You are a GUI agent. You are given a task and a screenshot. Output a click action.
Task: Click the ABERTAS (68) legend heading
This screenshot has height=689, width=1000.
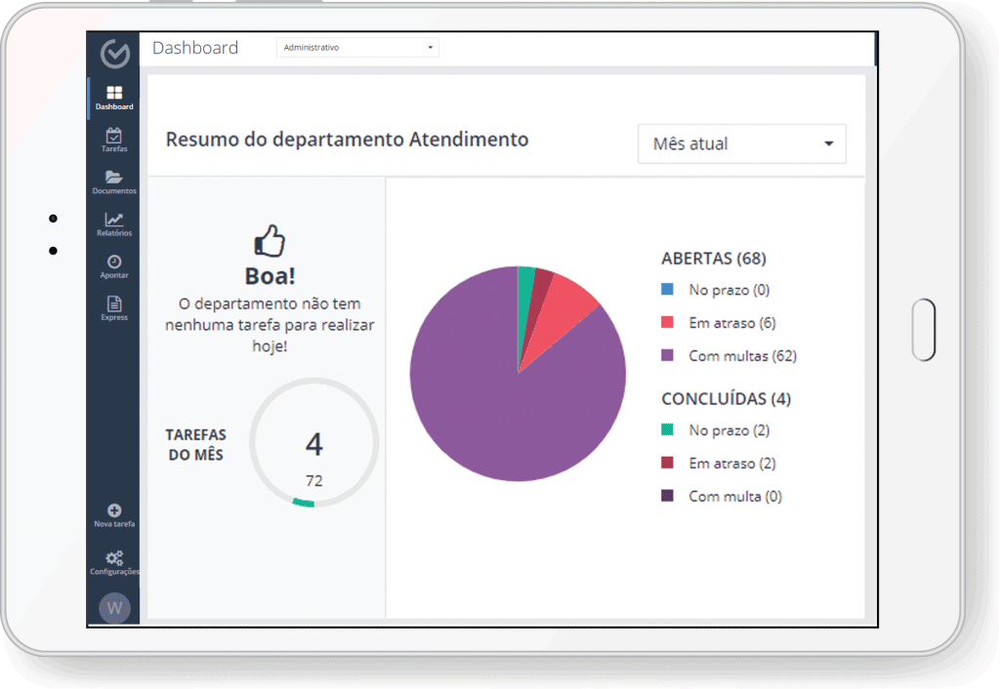(x=714, y=259)
